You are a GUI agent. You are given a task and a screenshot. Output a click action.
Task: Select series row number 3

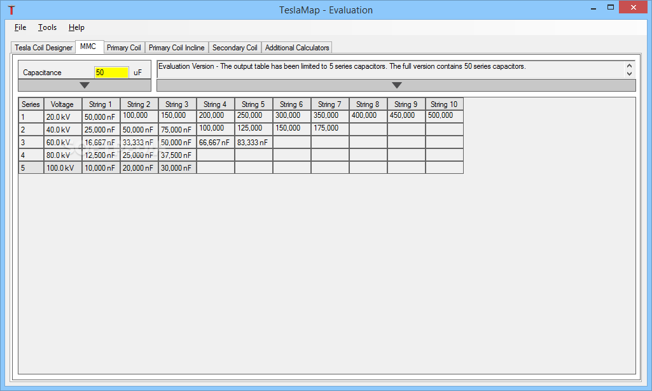31,143
